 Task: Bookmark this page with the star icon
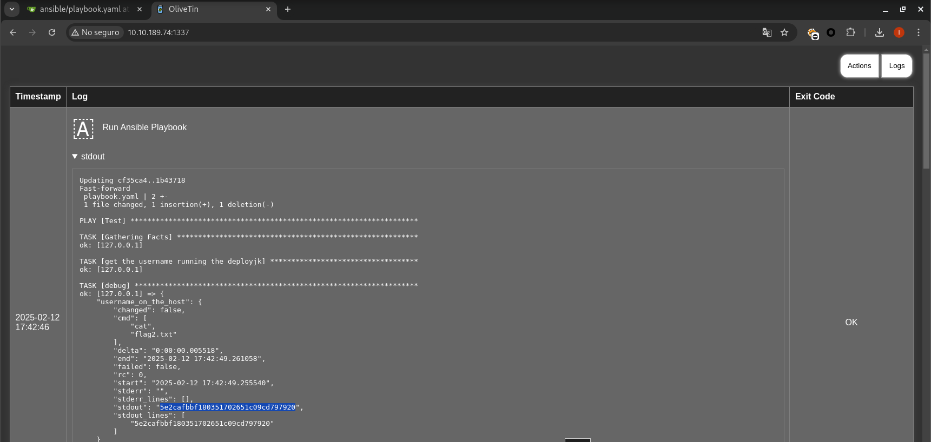[x=784, y=32]
